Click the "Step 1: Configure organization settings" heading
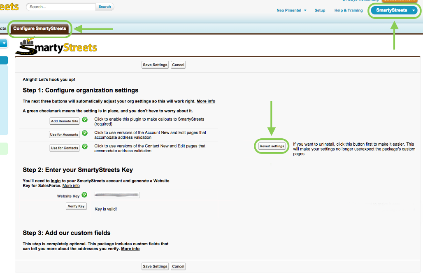This screenshot has width=423, height=277. [x=80, y=90]
